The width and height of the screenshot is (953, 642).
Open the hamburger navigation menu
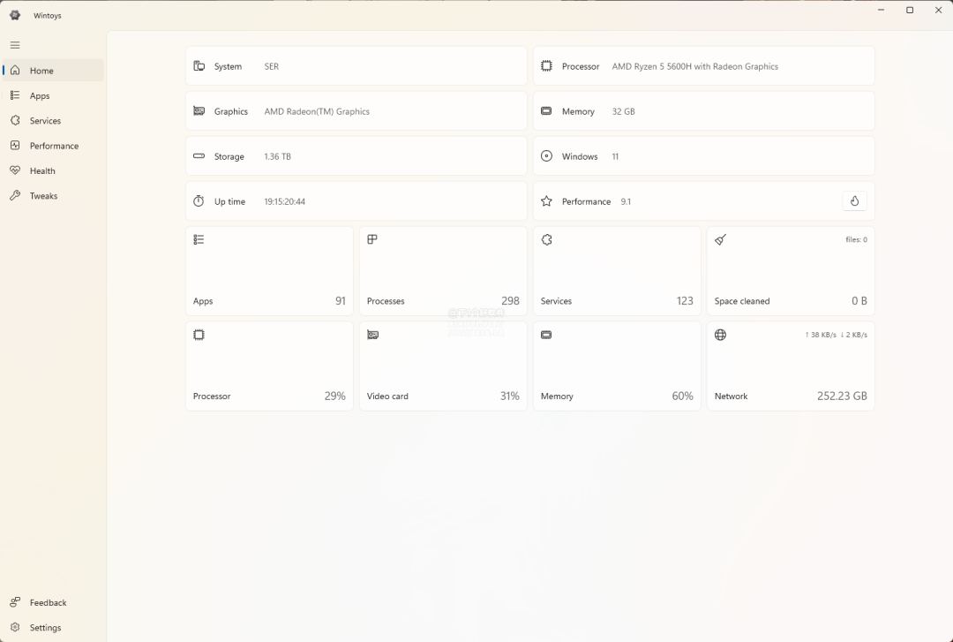(15, 45)
